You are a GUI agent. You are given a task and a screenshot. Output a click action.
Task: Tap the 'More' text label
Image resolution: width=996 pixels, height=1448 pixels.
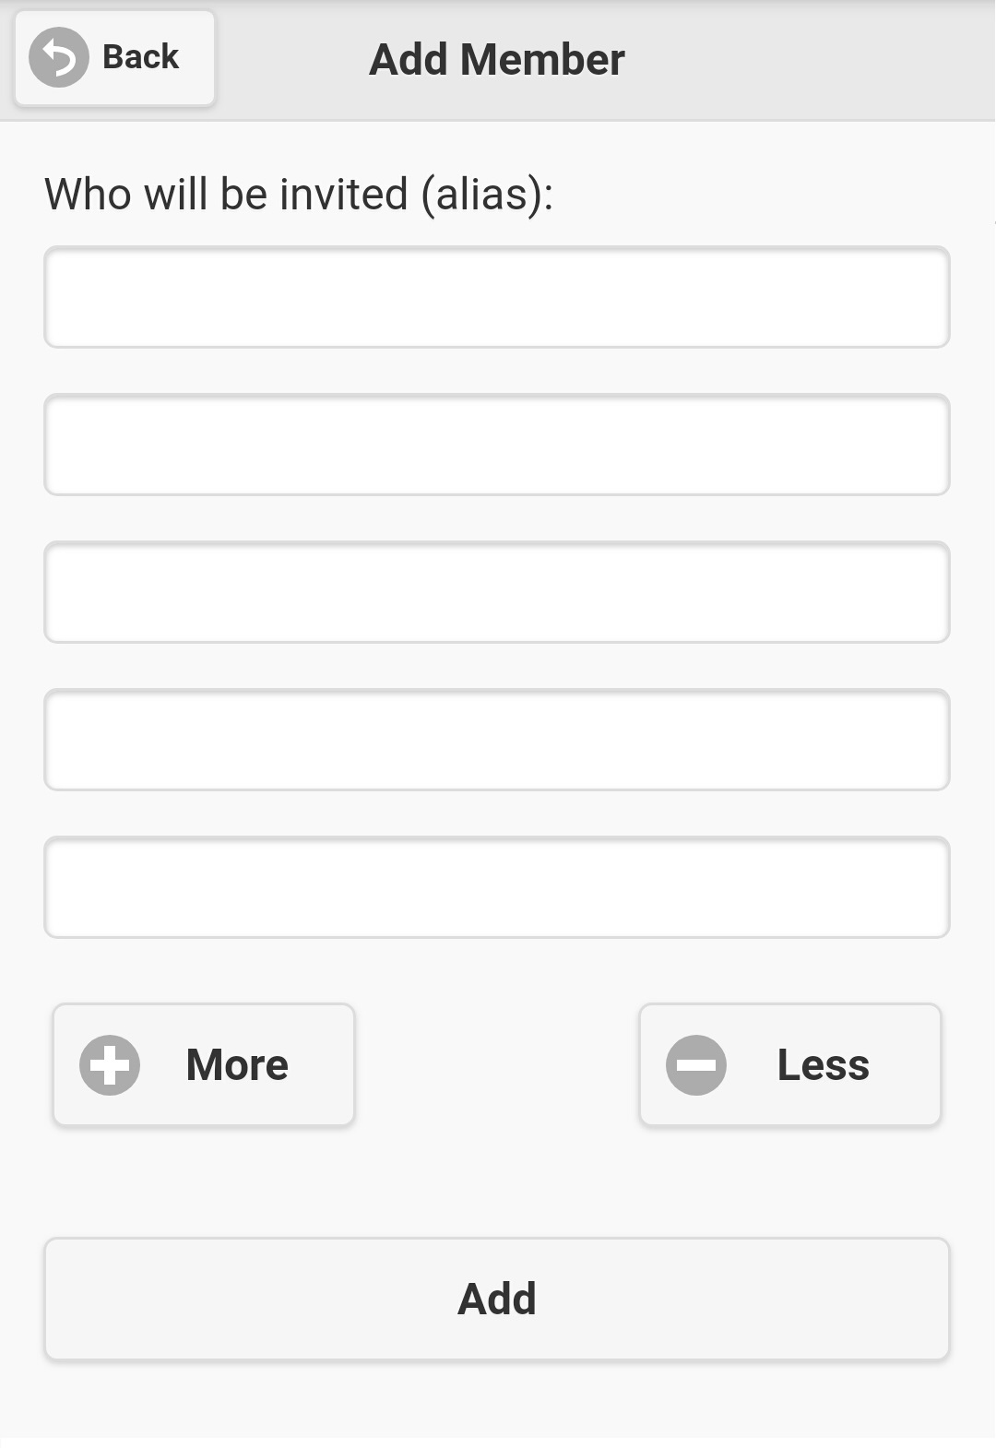237,1065
